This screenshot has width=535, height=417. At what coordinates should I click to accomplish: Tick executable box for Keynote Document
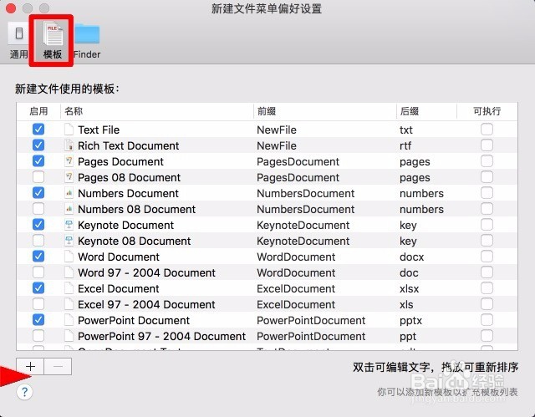[x=487, y=224]
